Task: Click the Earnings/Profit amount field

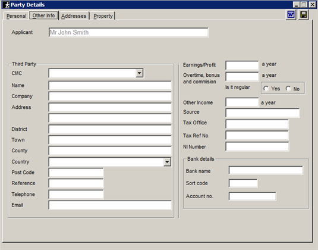Action: (242, 65)
